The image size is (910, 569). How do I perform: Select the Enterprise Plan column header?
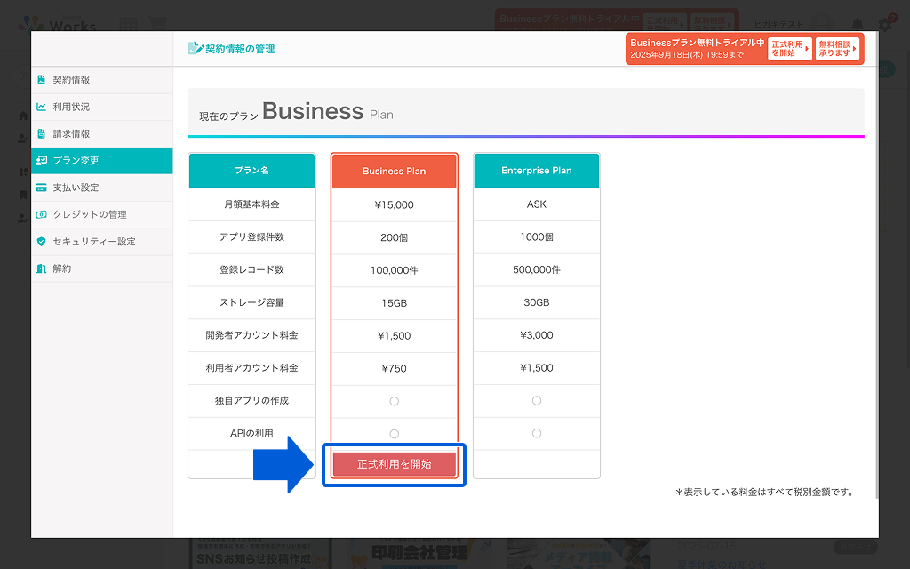coord(536,171)
